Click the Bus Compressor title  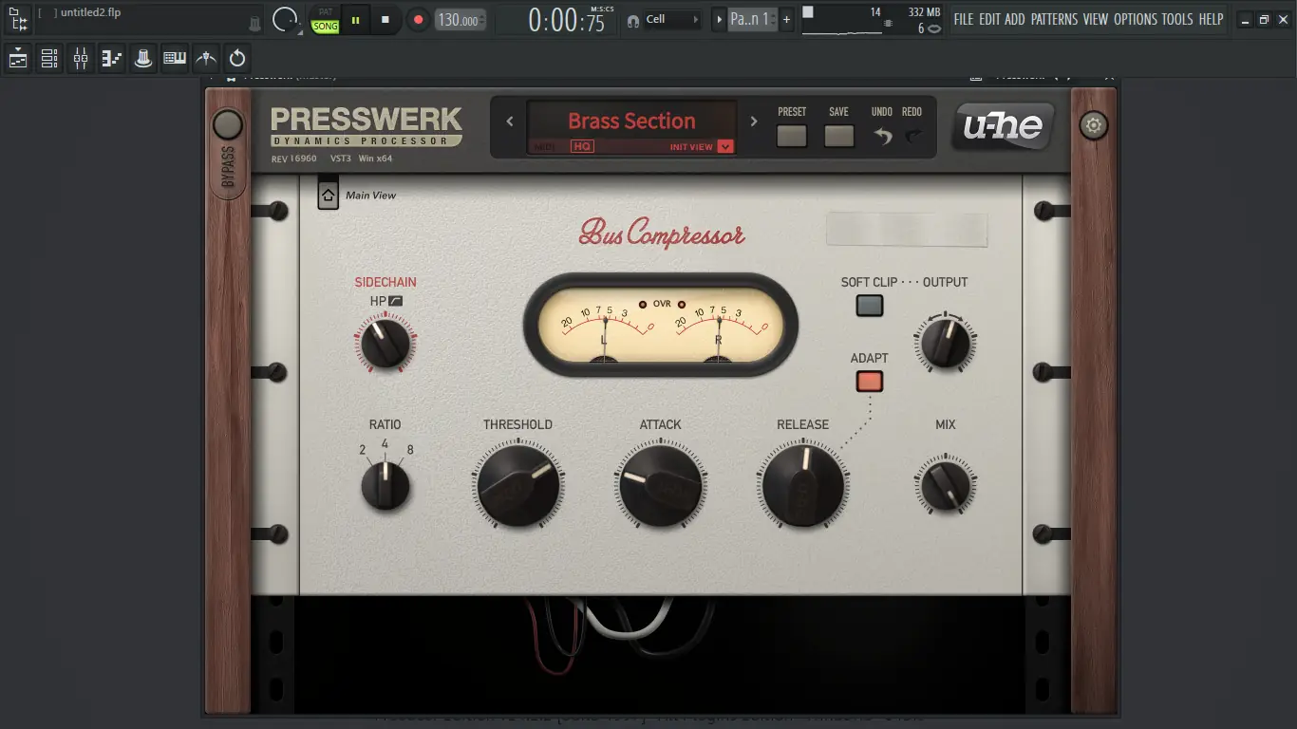tap(662, 233)
